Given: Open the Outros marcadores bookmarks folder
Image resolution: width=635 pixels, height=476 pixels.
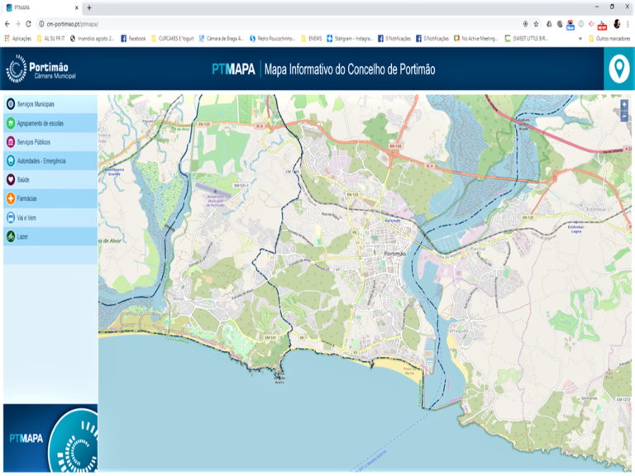Looking at the screenshot, I should click(x=607, y=38).
